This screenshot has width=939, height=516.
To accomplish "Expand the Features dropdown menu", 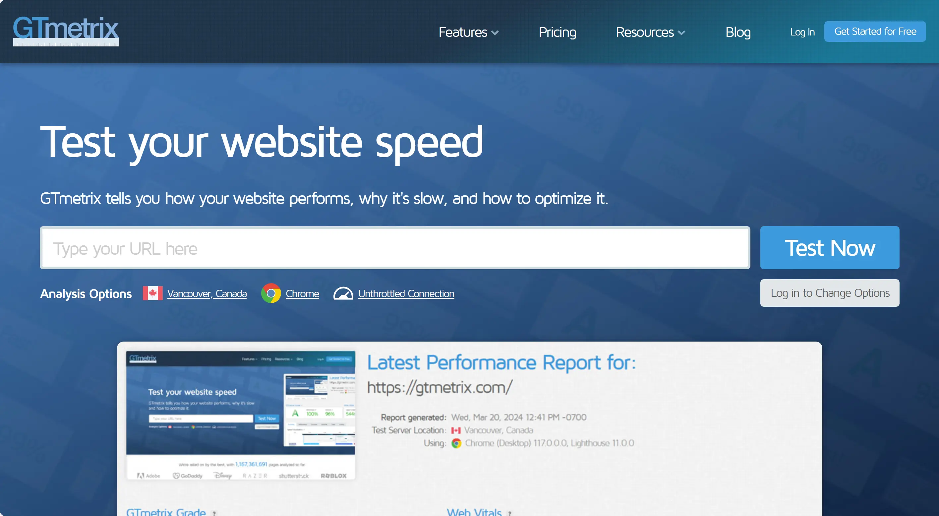I will [463, 32].
